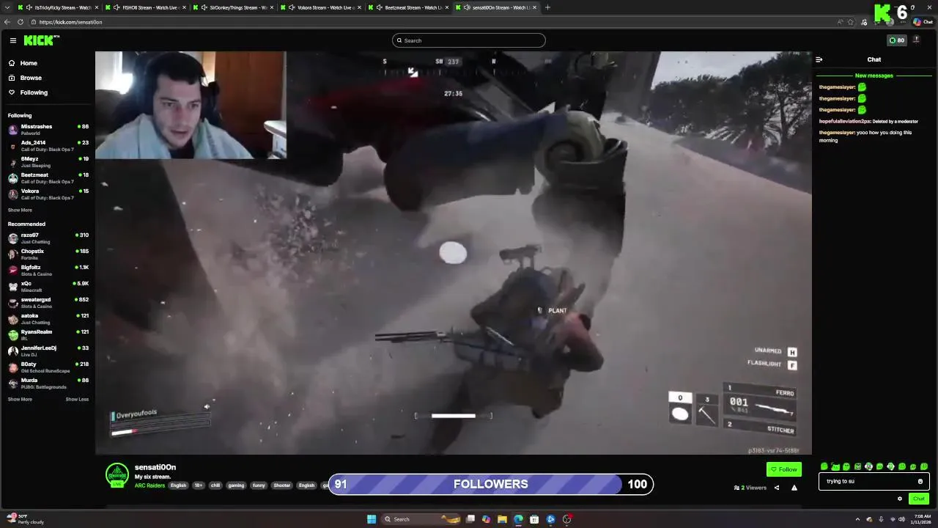Viewport: 938px width, 528px height.
Task: Open chat settings gear
Action: [900, 499]
